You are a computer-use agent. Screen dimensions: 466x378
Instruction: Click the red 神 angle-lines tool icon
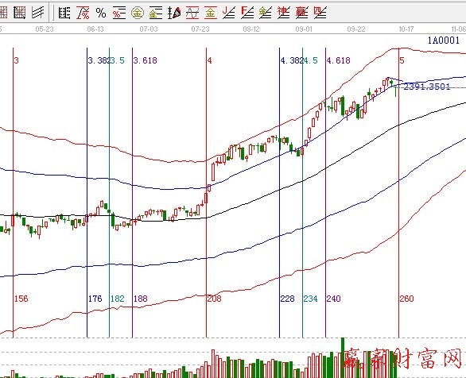click(284, 13)
